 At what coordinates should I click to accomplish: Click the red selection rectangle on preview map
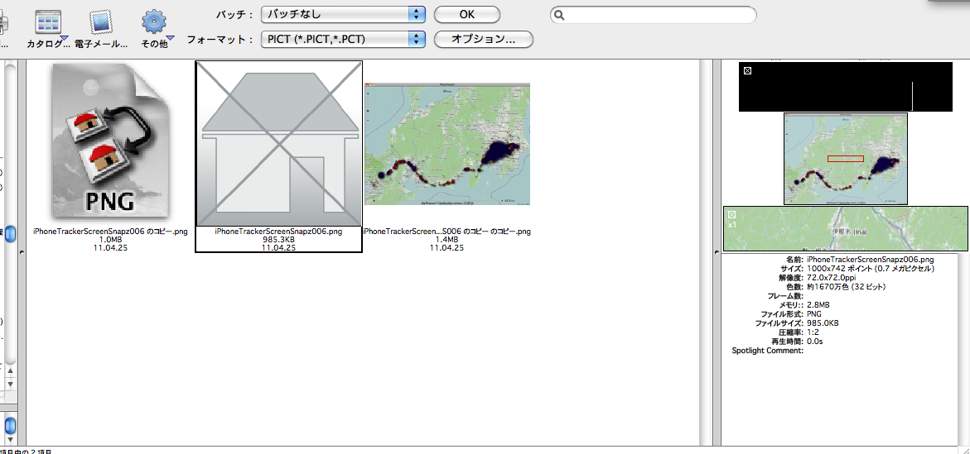coord(845,158)
